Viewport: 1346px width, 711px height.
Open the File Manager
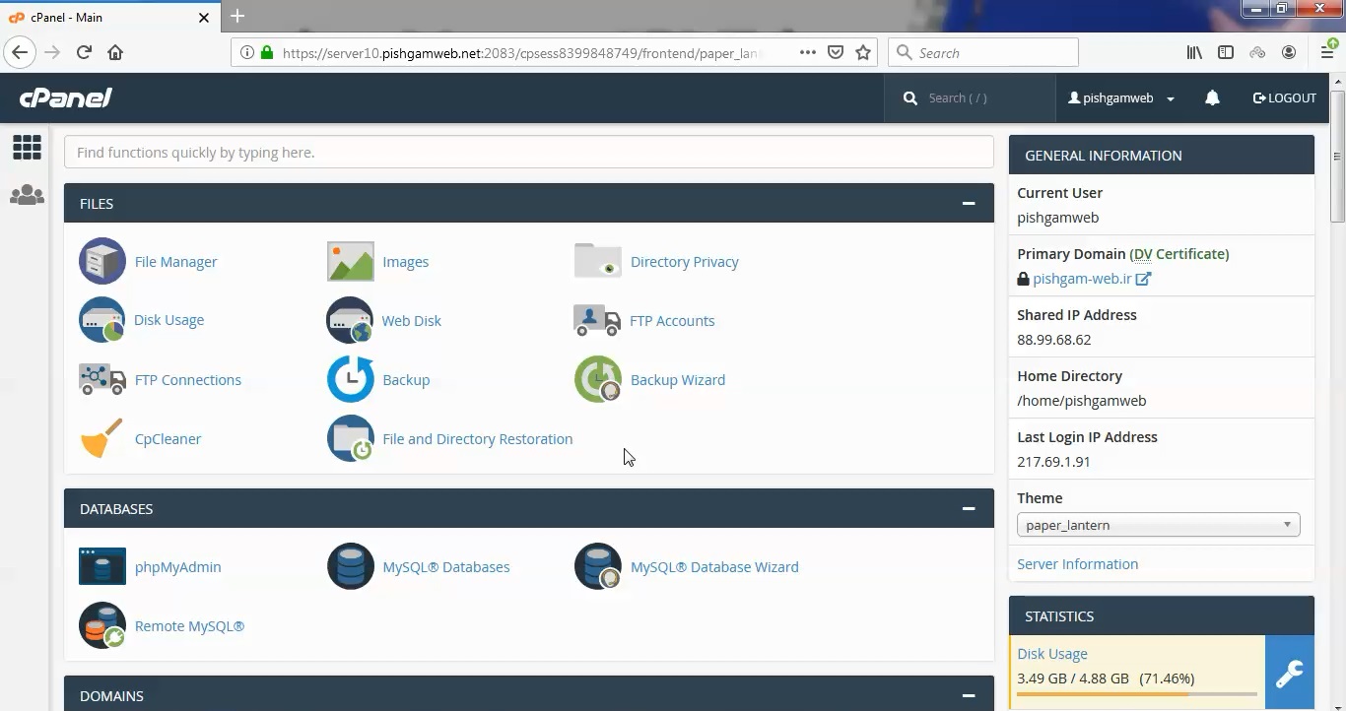pos(175,261)
